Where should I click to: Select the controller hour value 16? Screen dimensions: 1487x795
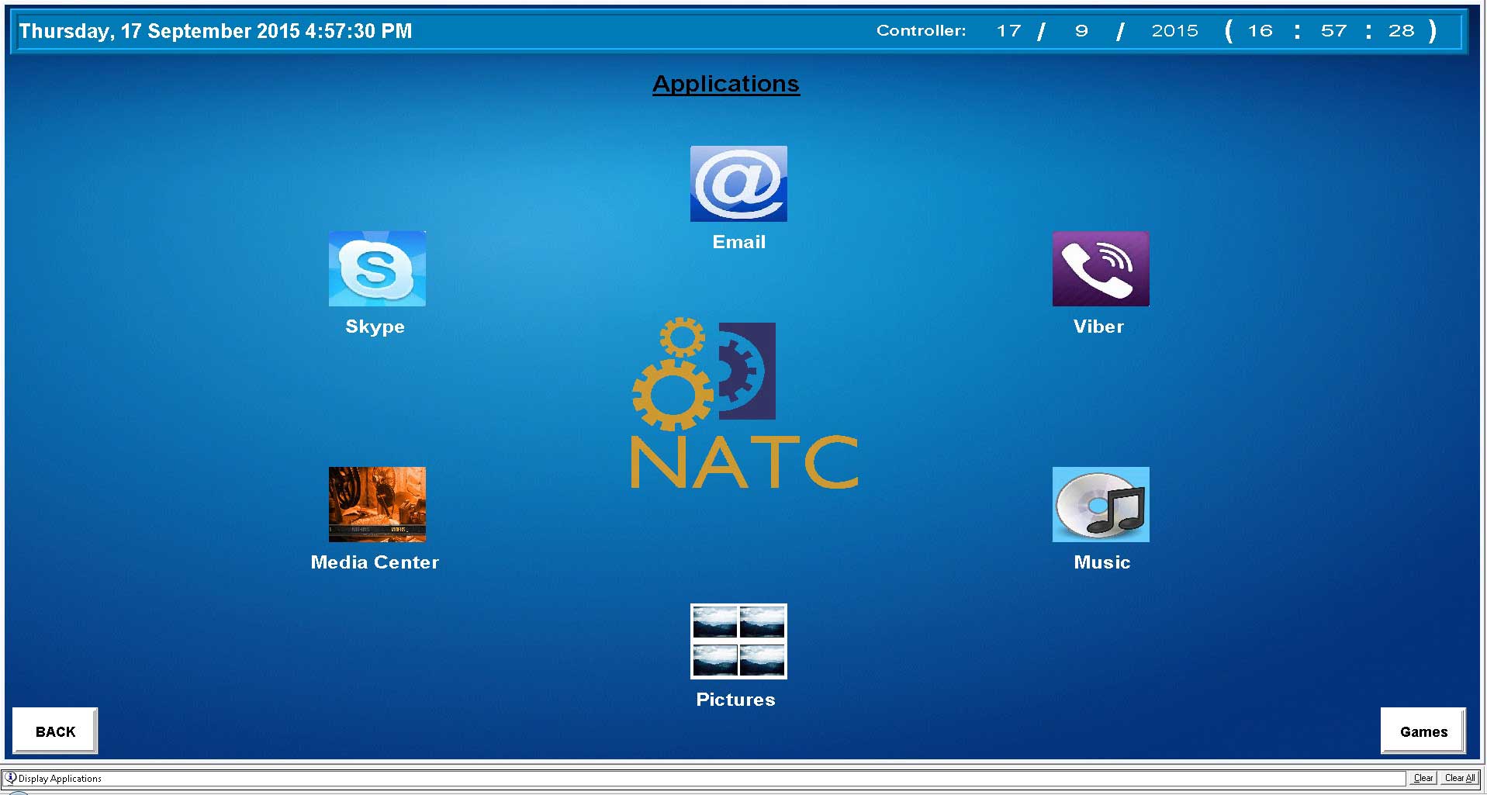click(1260, 31)
